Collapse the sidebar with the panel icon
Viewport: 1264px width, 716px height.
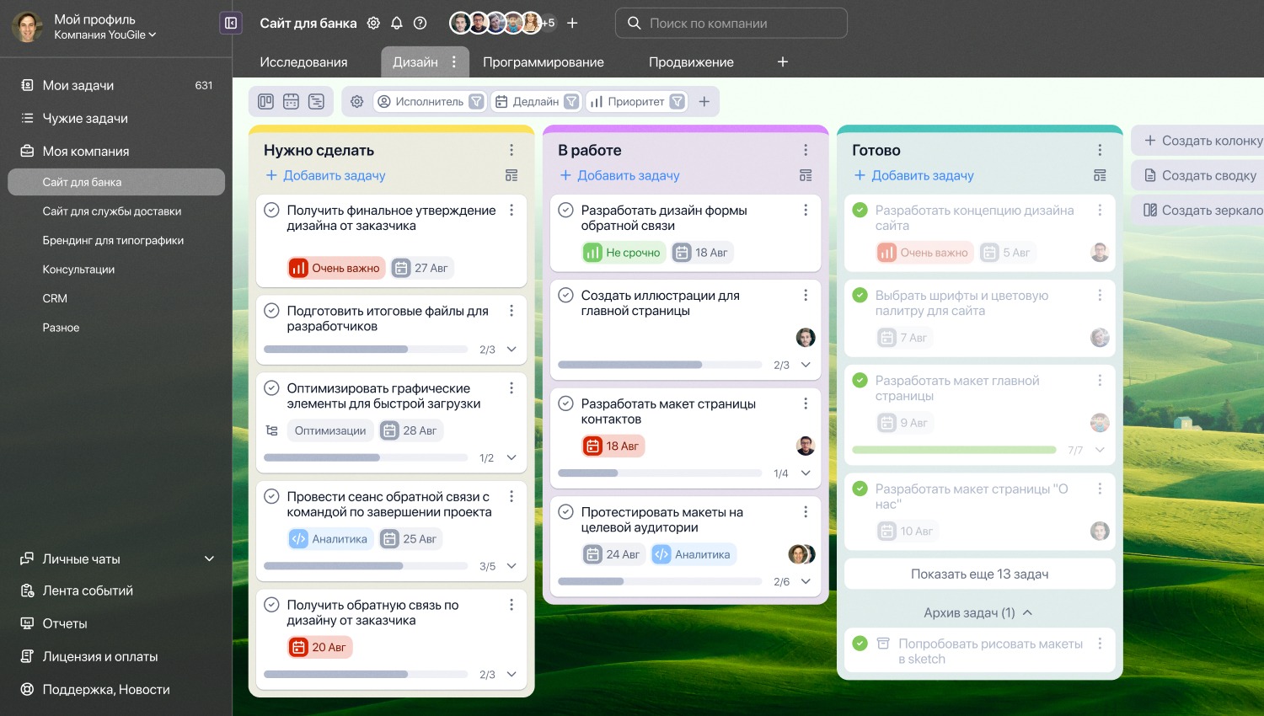(231, 23)
